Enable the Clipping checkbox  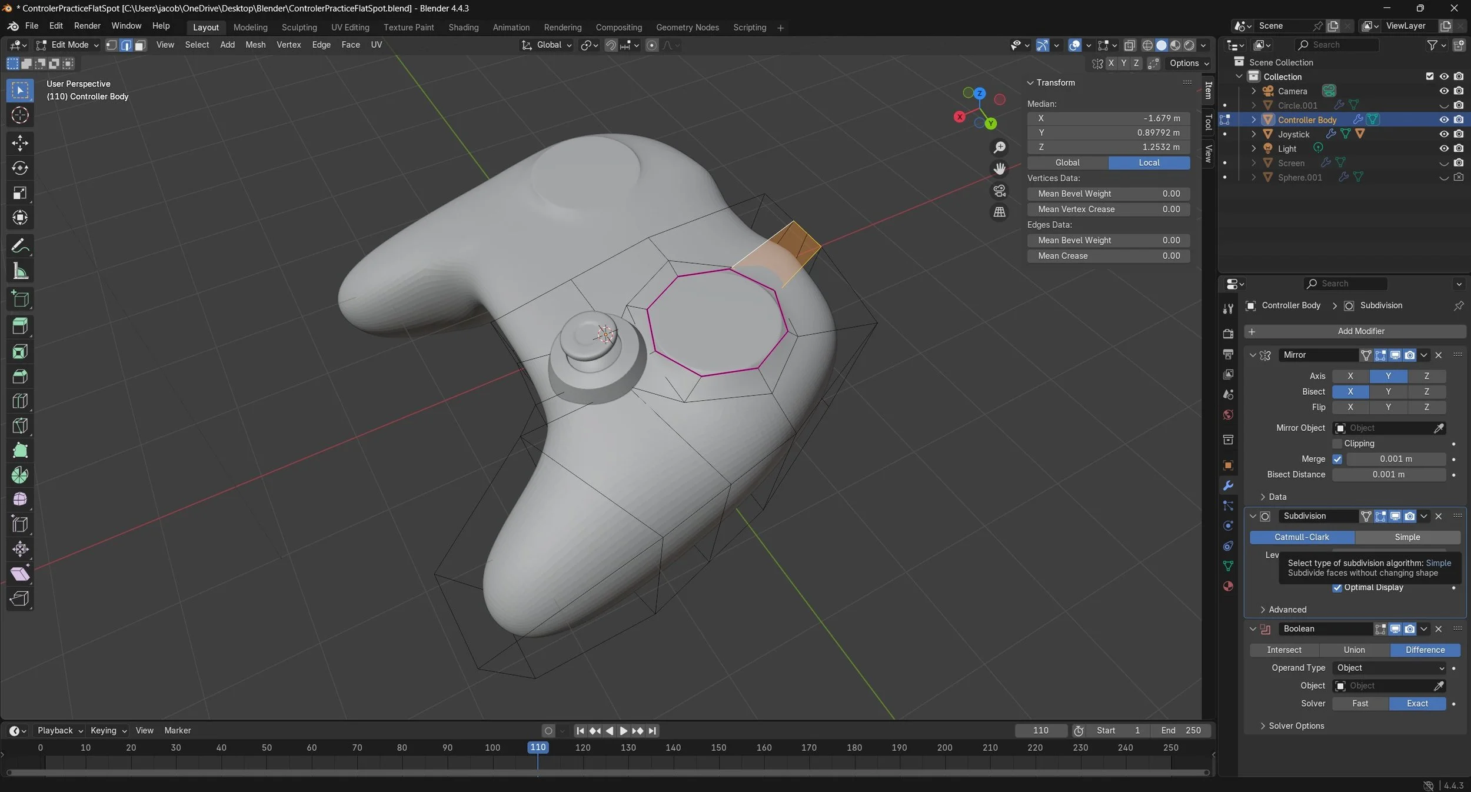click(1337, 444)
